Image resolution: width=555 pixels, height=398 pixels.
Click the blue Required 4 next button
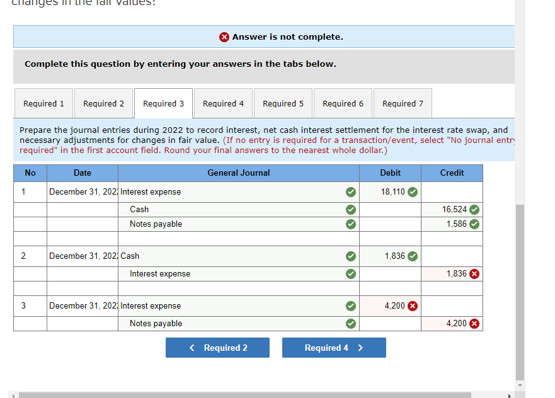pyautogui.click(x=334, y=348)
